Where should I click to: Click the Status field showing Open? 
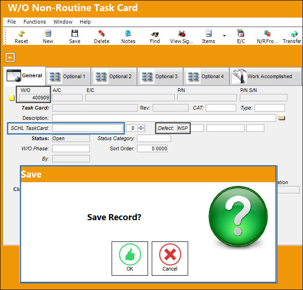point(71,138)
